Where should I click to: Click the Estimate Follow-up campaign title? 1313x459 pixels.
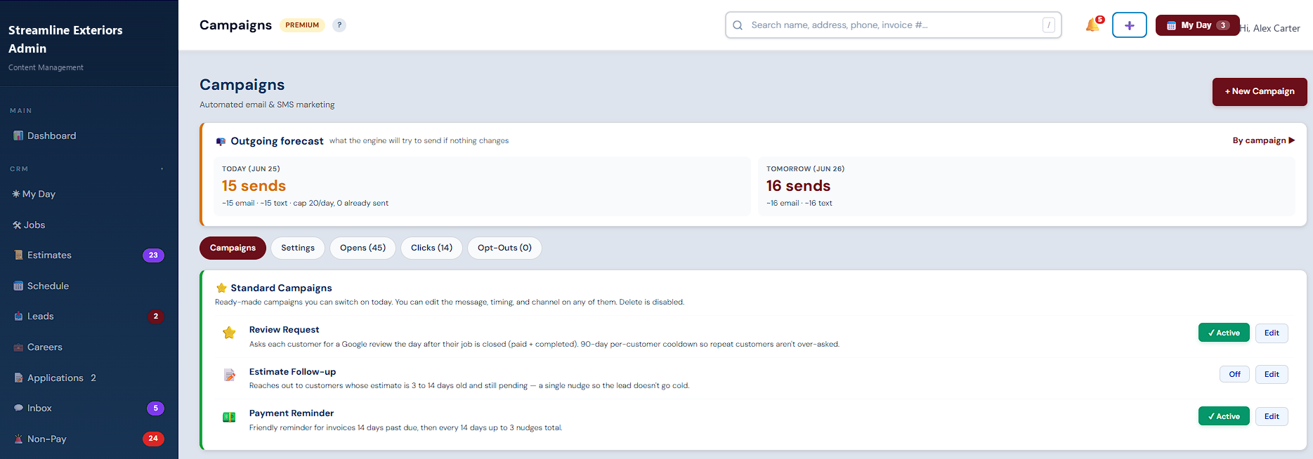pos(292,372)
